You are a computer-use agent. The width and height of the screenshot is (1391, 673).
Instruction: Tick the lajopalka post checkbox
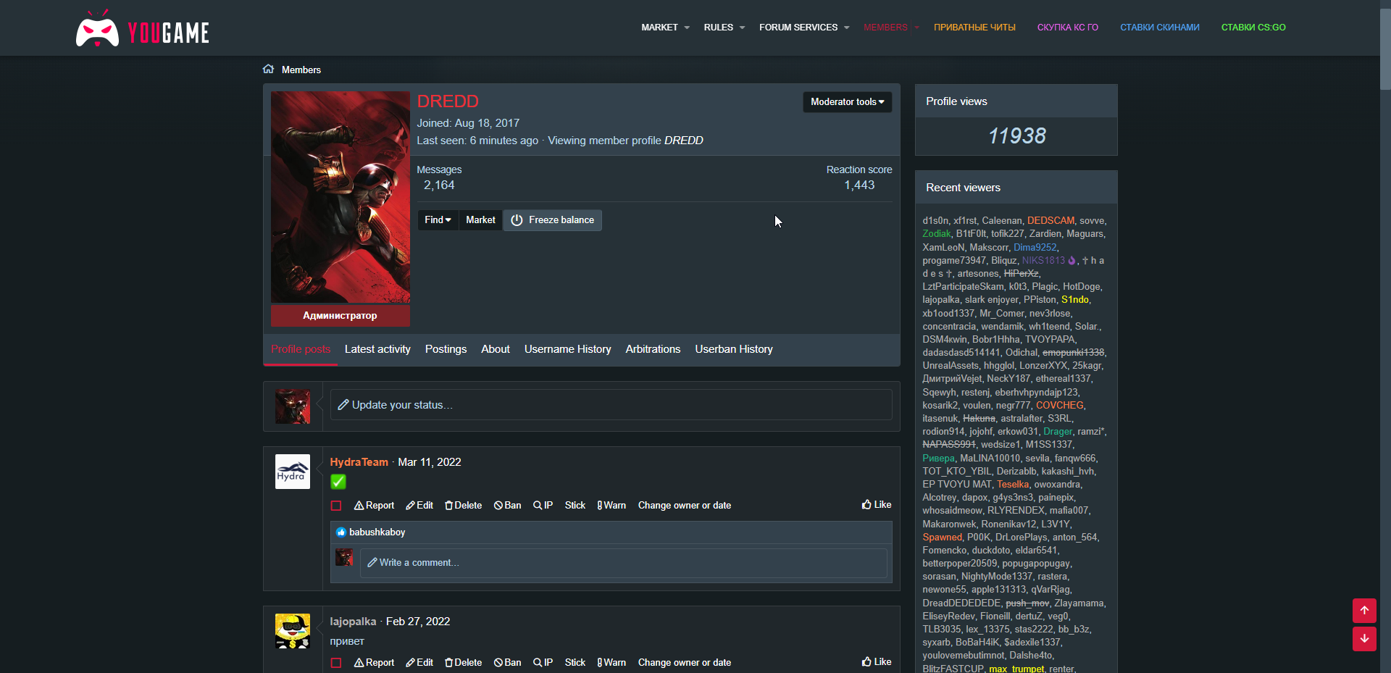[336, 663]
